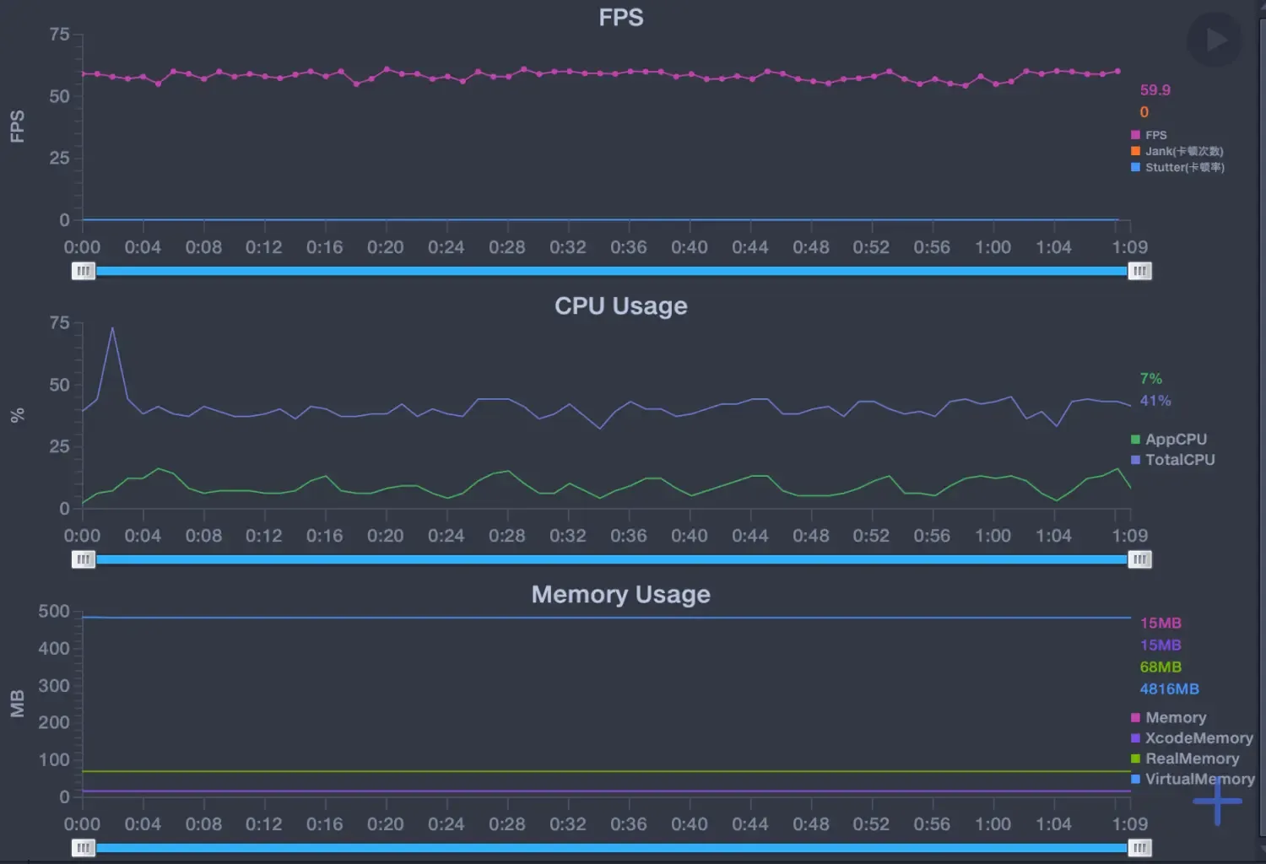
Task: Toggle the VirtualMemory legend color square
Action: [1136, 779]
